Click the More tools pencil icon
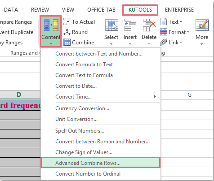 (202, 25)
